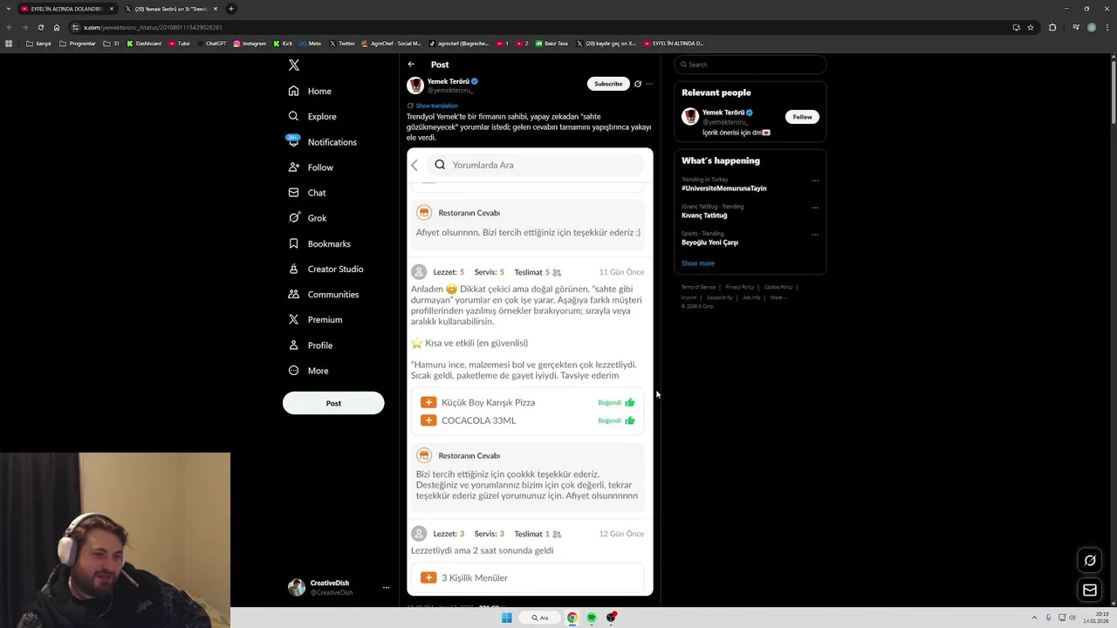The width and height of the screenshot is (1117, 628).
Task: Open Chrome from the taskbar
Action: [572, 618]
